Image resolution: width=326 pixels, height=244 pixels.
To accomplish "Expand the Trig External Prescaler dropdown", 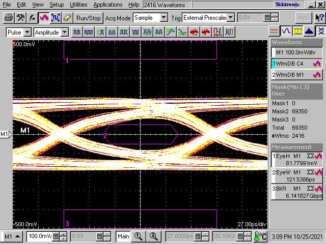I will click(208, 17).
